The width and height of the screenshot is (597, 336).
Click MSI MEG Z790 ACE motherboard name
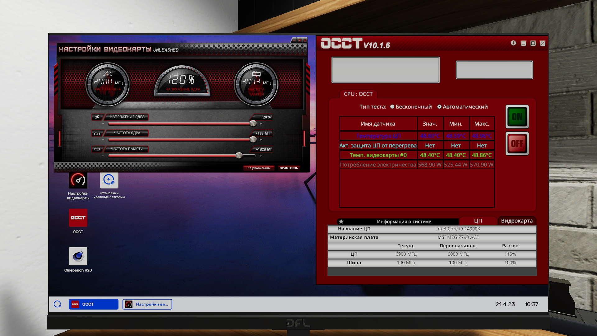458,237
